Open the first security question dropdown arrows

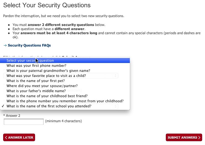tap(116, 76)
